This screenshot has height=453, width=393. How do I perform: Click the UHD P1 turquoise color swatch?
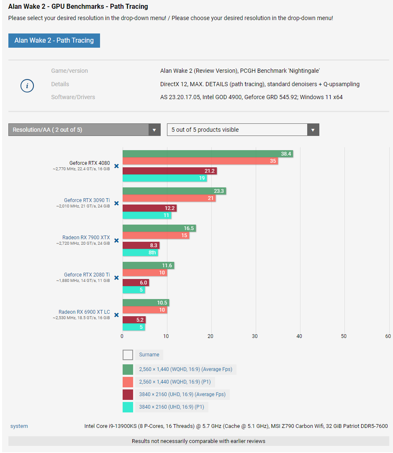click(128, 407)
